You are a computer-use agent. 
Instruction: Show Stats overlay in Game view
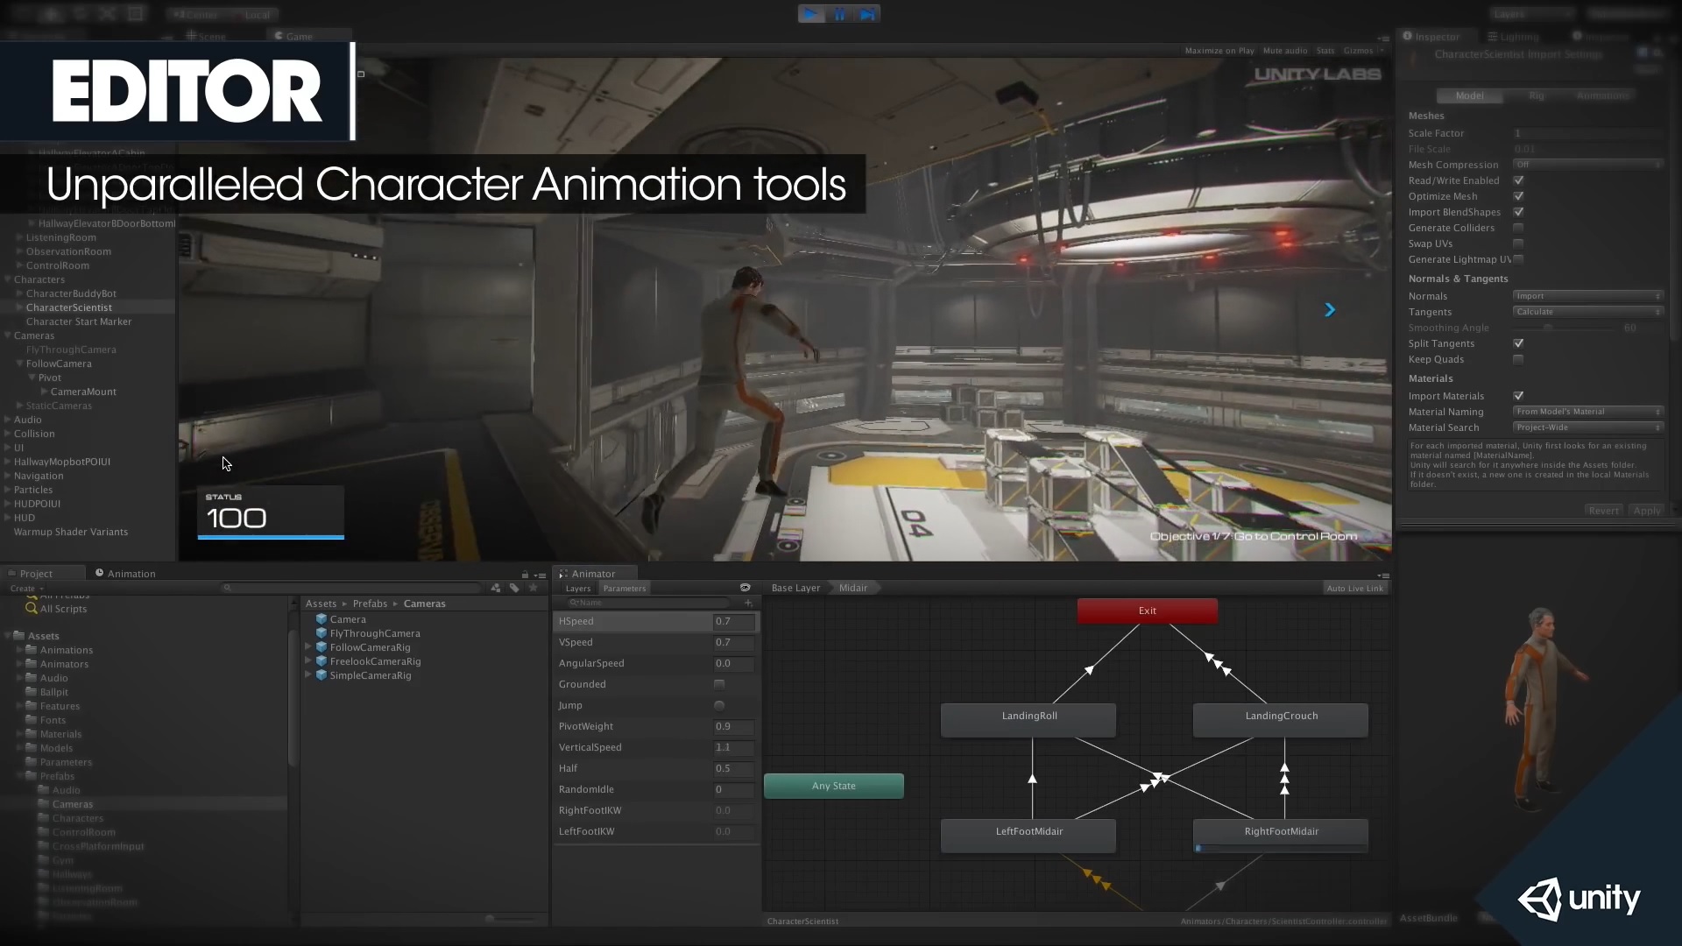pyautogui.click(x=1325, y=51)
